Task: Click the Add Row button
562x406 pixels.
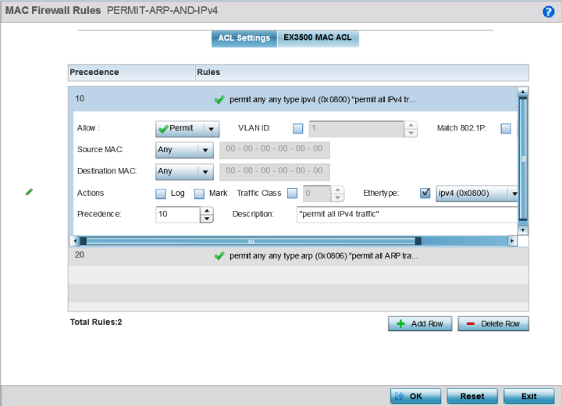Action: coord(420,324)
